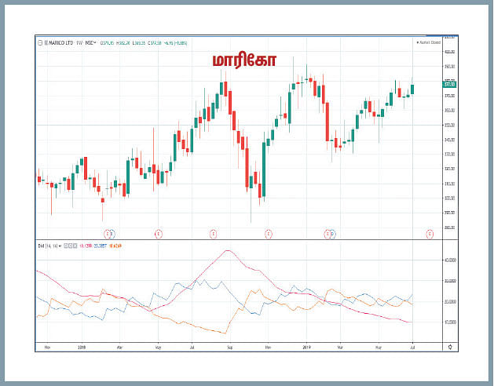Open blue dividend marker near February 2018
The width and height of the screenshot is (494, 386).
pyautogui.click(x=112, y=234)
